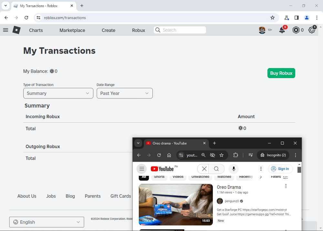Viewport: 323px width, 231px height.
Task: Open the Past Year date range dropdown
Action: click(x=124, y=93)
